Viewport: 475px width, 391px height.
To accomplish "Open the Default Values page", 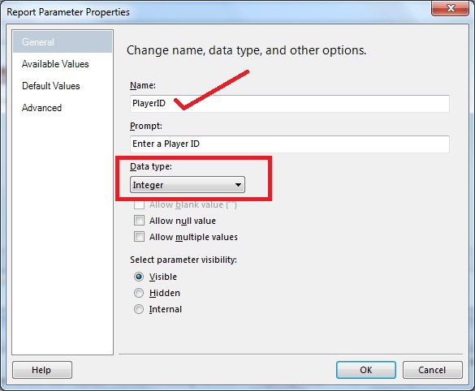I will tap(51, 86).
